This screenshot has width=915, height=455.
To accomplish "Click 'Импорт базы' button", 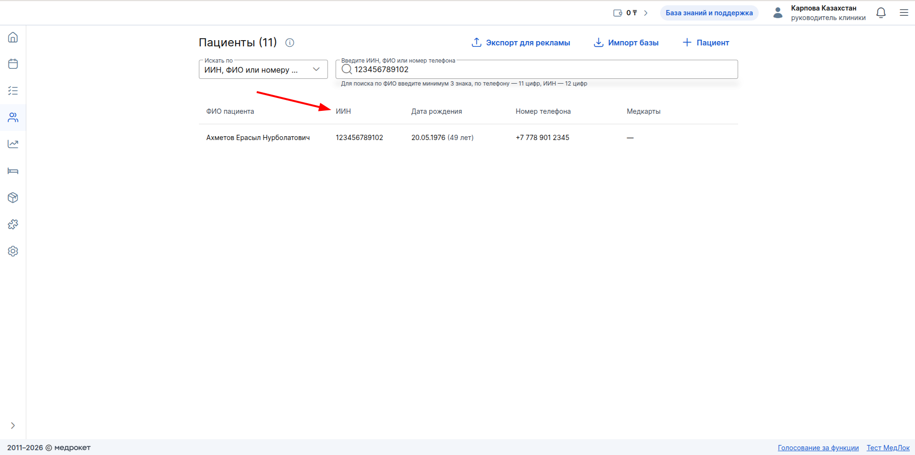I will (x=626, y=43).
